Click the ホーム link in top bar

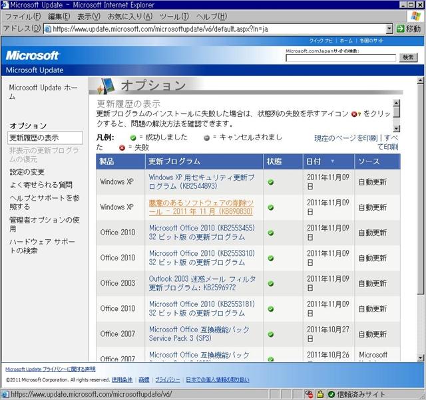click(x=346, y=41)
